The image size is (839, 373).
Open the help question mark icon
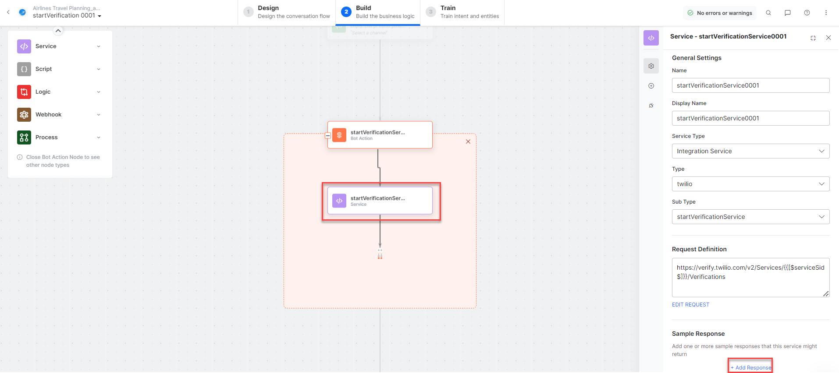807,13
